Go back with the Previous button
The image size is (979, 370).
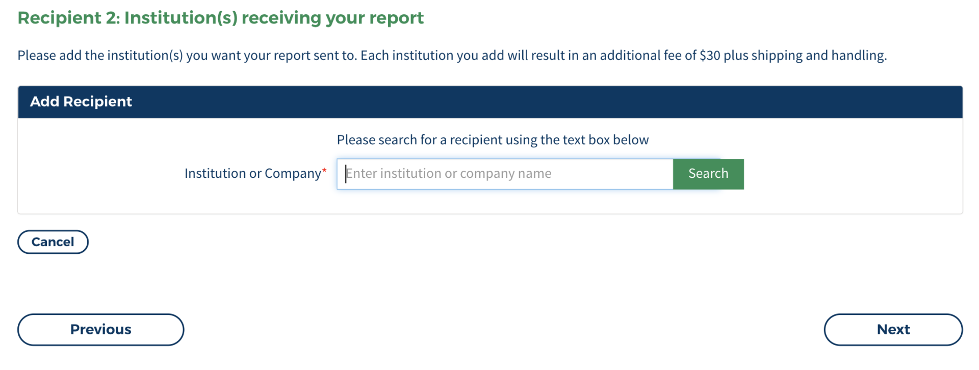(x=100, y=330)
